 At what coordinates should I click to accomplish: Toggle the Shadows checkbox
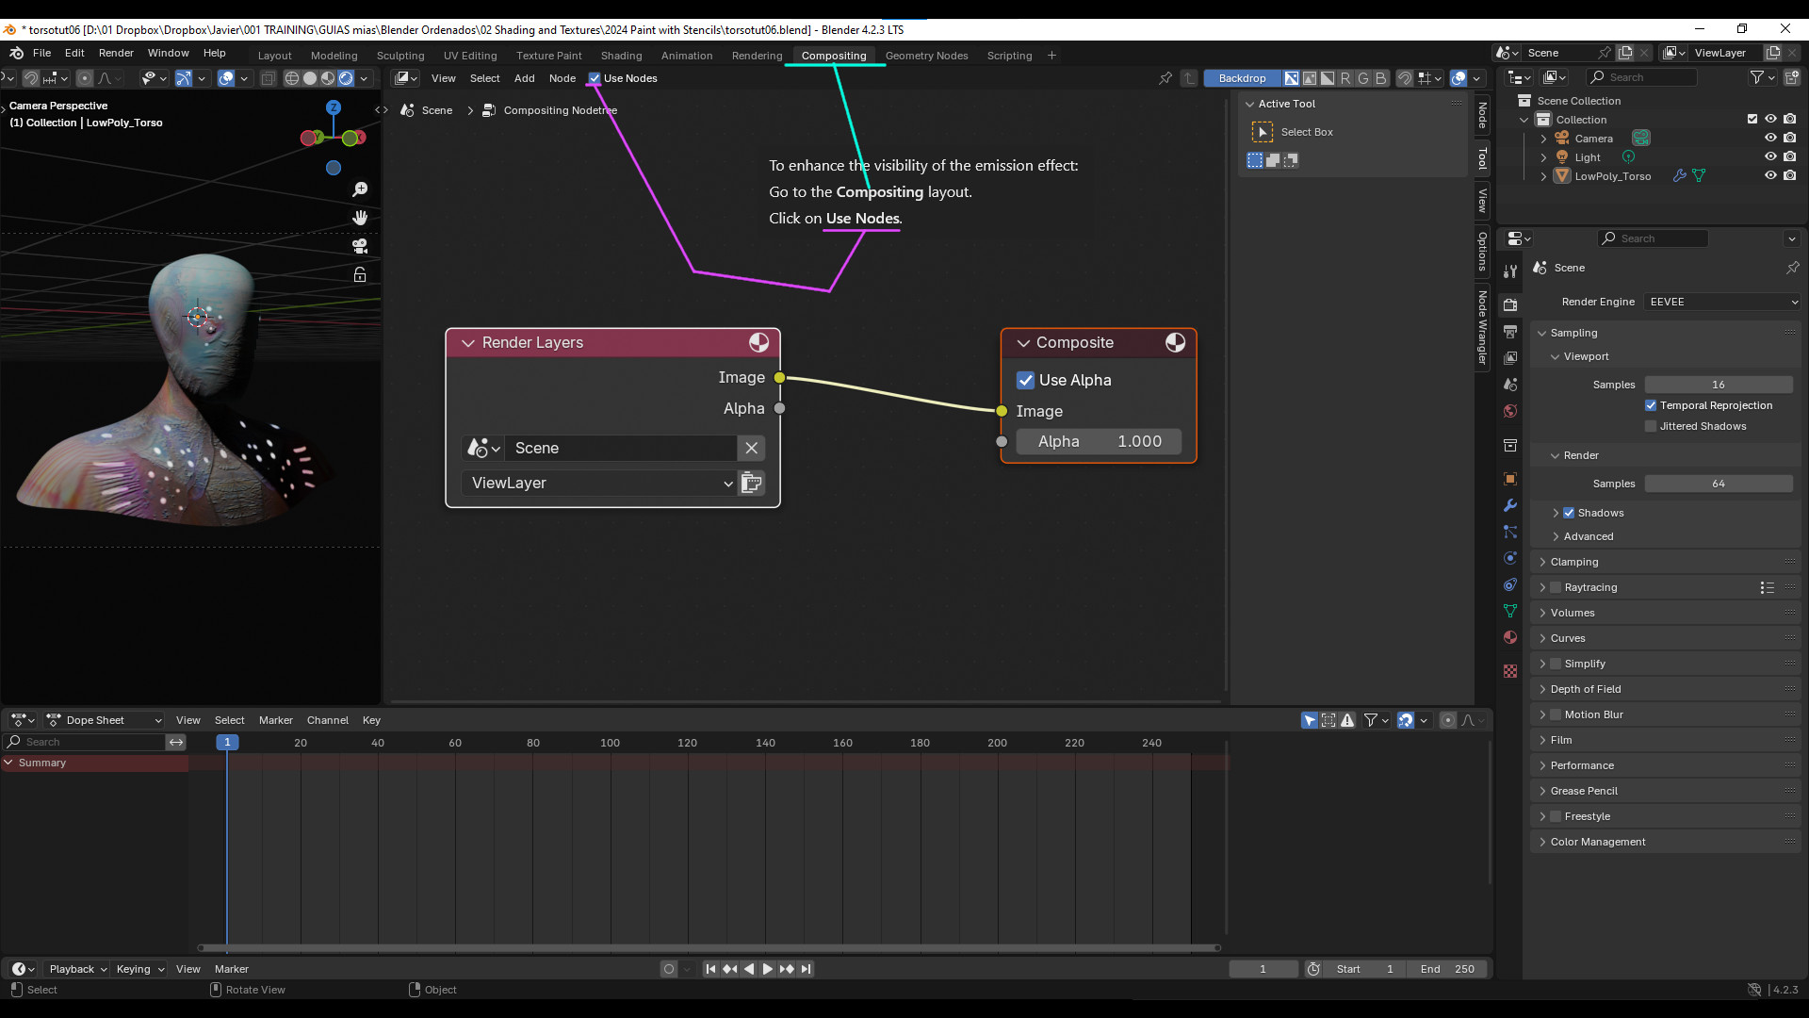coord(1569,513)
